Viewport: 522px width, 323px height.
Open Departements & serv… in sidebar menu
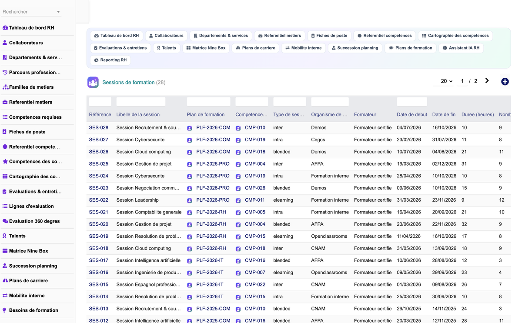point(35,57)
